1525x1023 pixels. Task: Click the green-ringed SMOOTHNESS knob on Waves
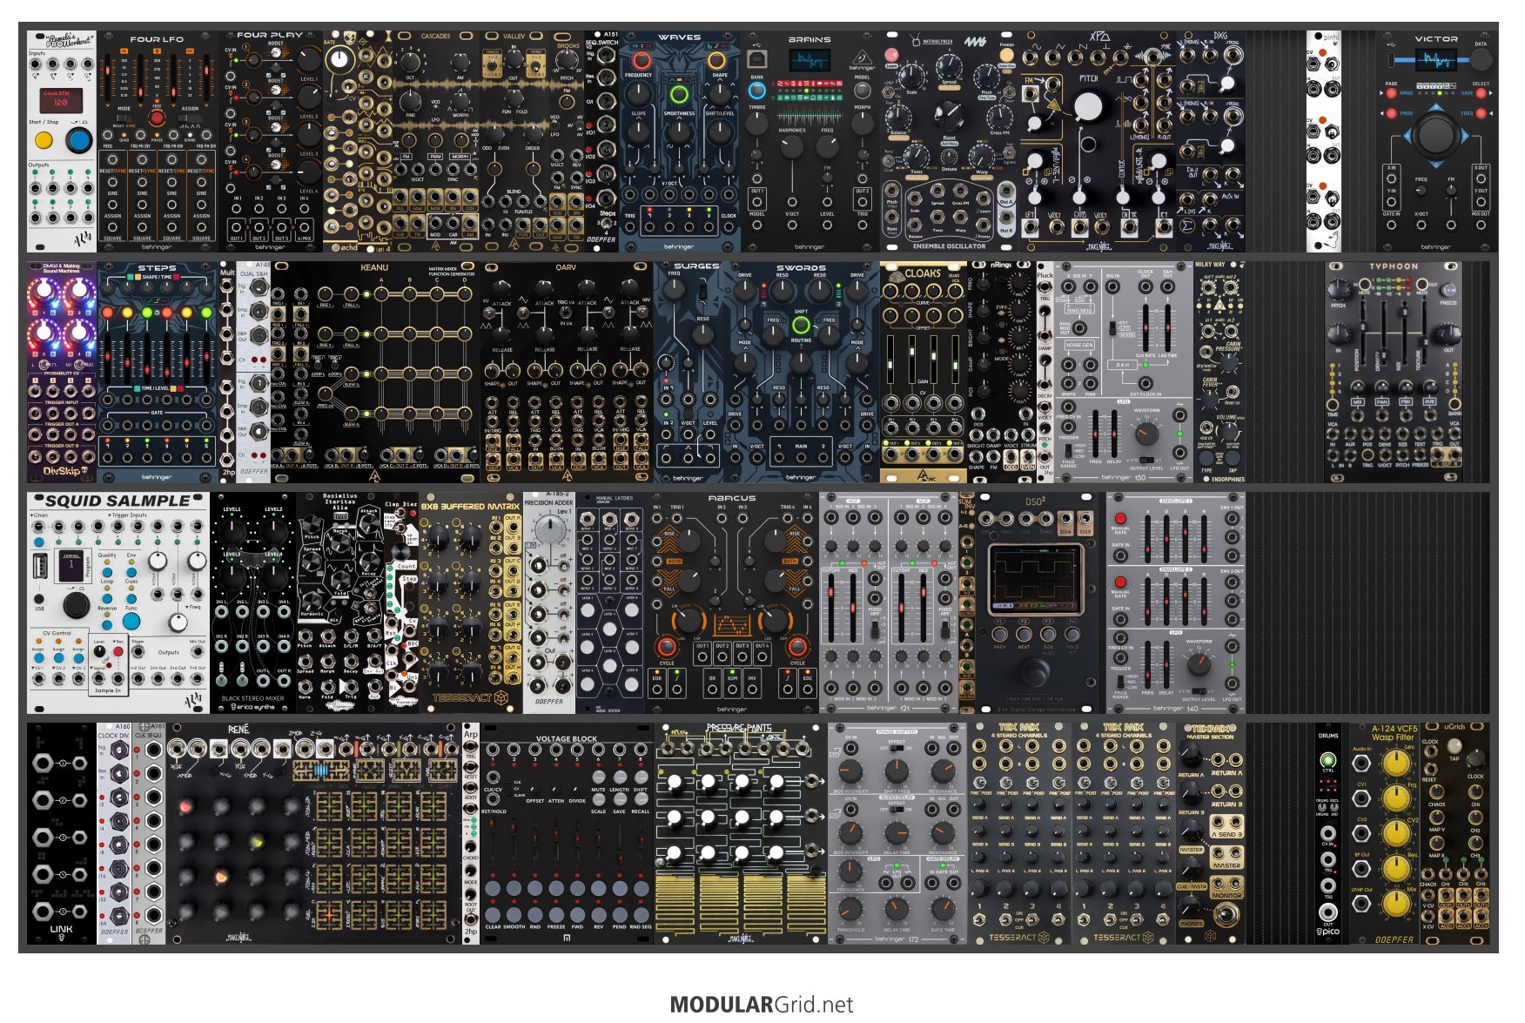679,94
